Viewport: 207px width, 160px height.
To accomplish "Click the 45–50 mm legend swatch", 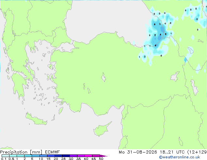I will click(96, 156).
